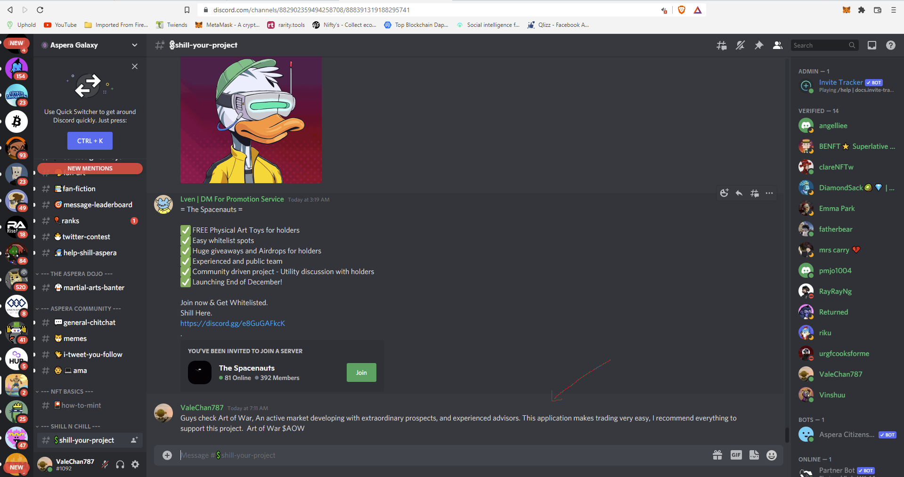The width and height of the screenshot is (904, 477).
Task: Open the Threads icon in channel header
Action: pos(721,45)
